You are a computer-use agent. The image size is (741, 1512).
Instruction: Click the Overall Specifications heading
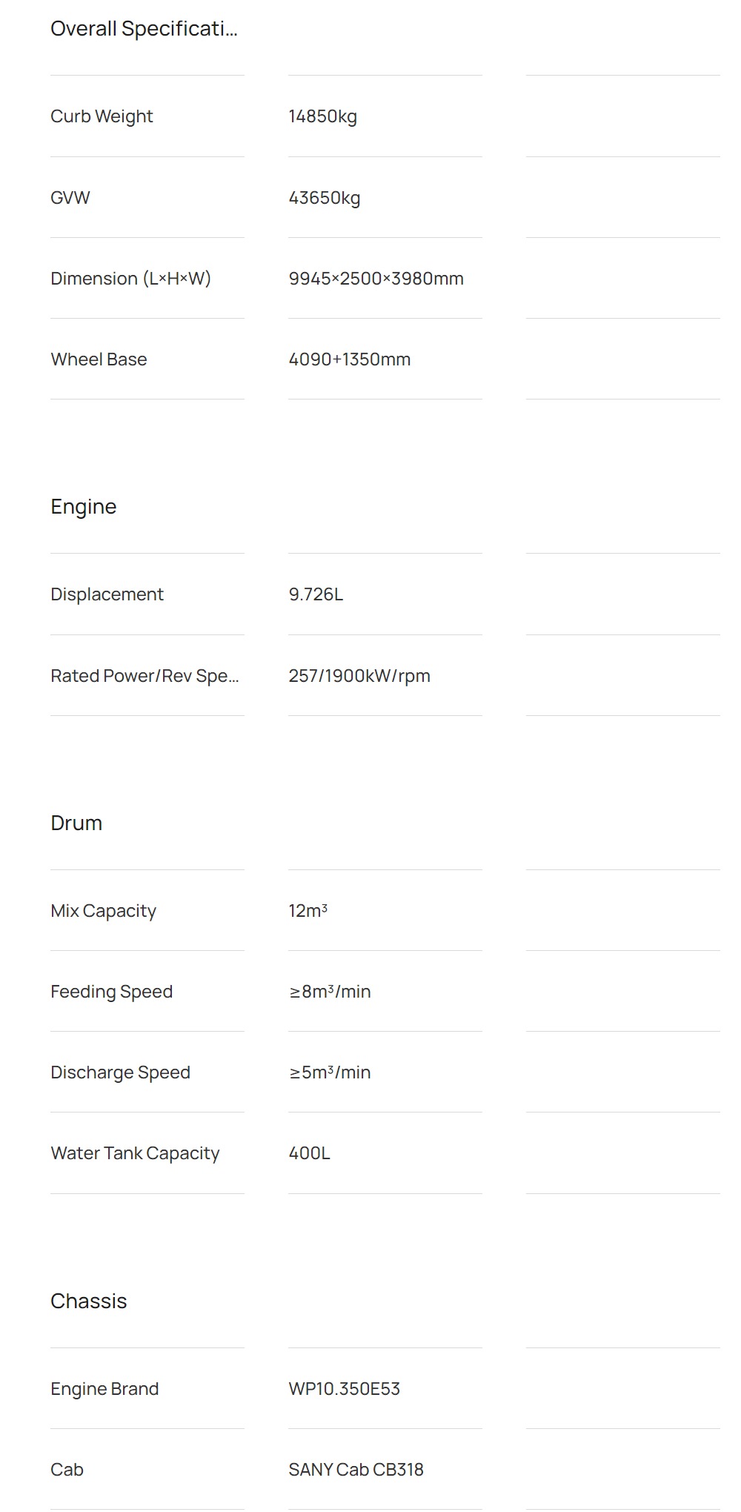[144, 29]
